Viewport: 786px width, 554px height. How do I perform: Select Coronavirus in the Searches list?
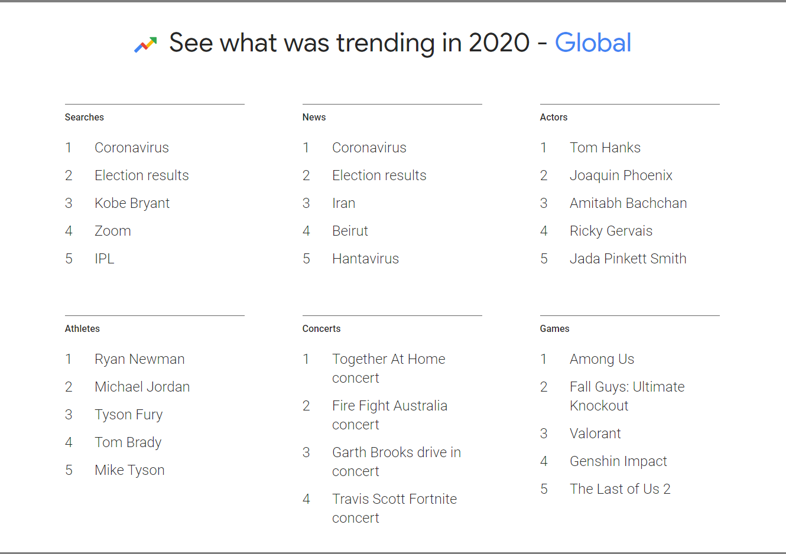[x=132, y=147]
